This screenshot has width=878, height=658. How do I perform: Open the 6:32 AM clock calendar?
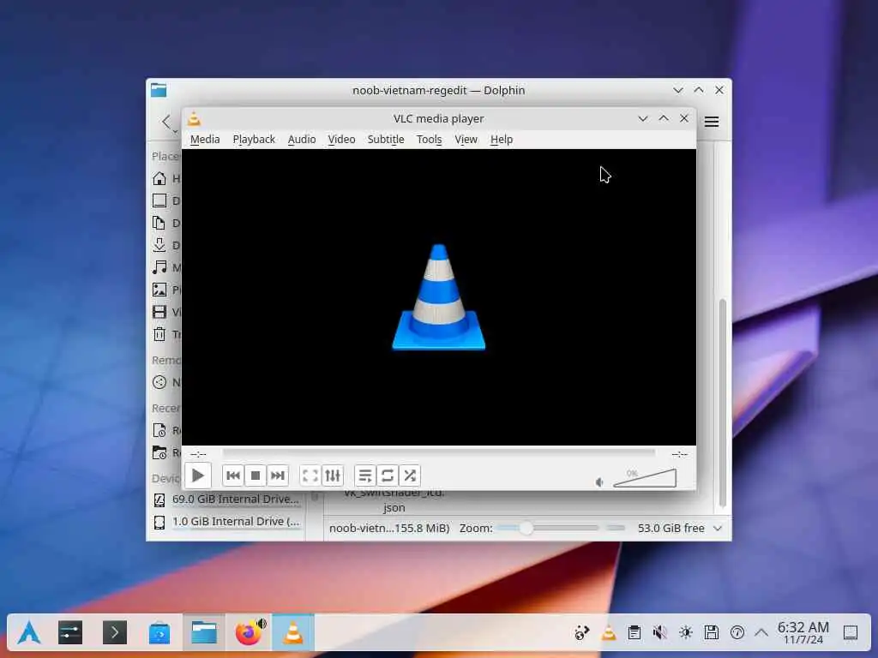pyautogui.click(x=803, y=633)
